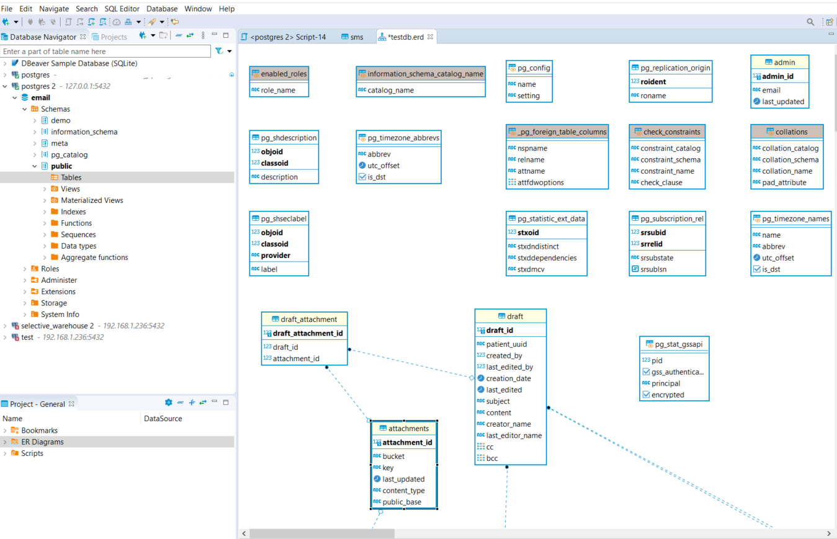Viewport: 837px width, 539px height.
Task: Open the SQL Editor menu
Action: point(122,9)
